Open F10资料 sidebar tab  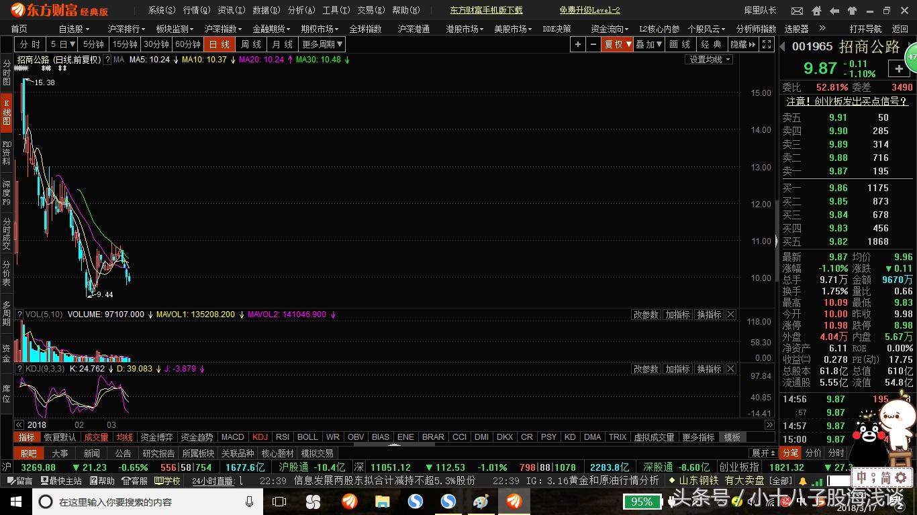pyautogui.click(x=7, y=153)
